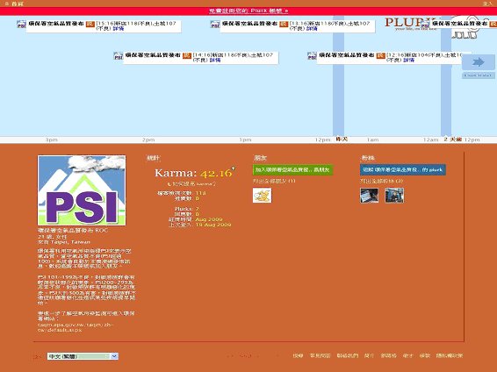This screenshot has width=497, height=372.
Task: Click the PSI avatar on the 15:16 plurk
Action: tap(21, 24)
